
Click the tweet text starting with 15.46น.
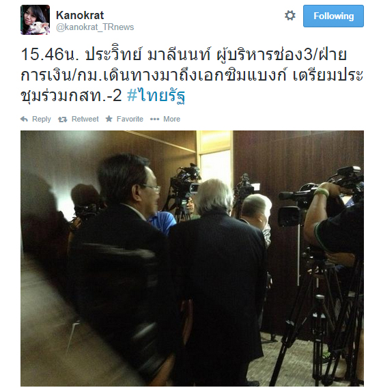click(192, 75)
